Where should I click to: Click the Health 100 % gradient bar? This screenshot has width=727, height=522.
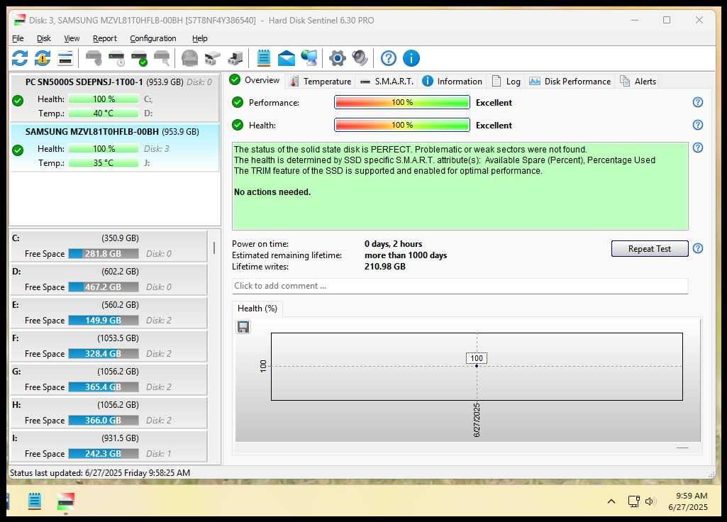pyautogui.click(x=402, y=125)
